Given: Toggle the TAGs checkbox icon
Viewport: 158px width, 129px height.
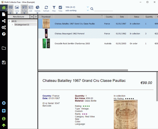Looking at the screenshot, I should tap(60, 9).
